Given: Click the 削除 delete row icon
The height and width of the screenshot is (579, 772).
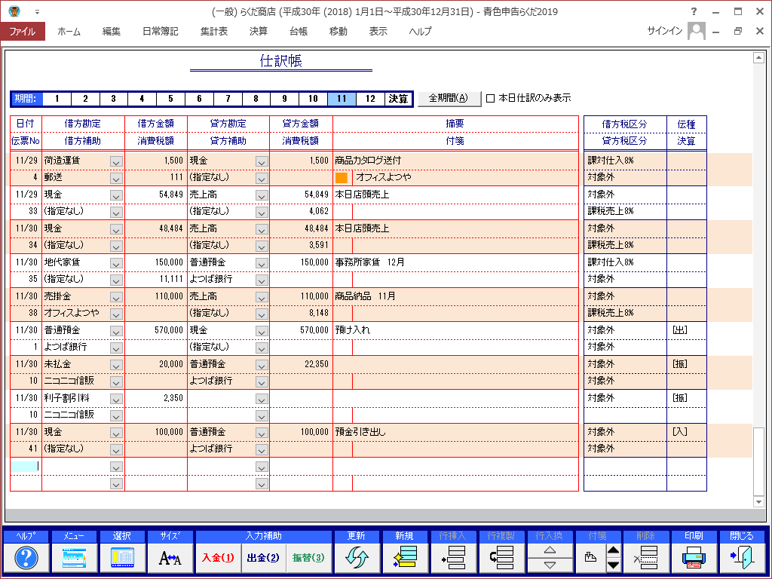Looking at the screenshot, I should coord(645,558).
